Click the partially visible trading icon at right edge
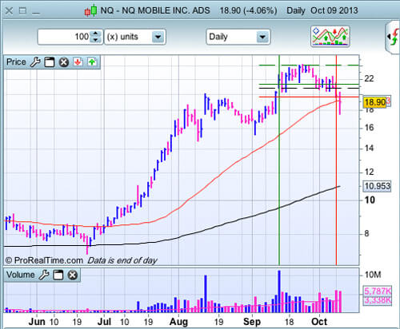 (x=393, y=38)
